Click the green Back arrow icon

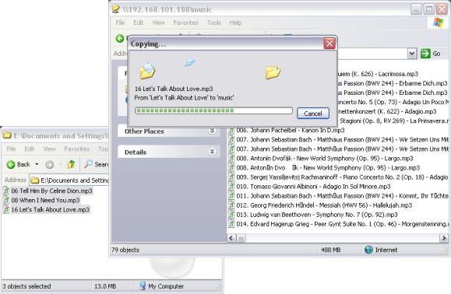pyautogui.click(x=11, y=165)
